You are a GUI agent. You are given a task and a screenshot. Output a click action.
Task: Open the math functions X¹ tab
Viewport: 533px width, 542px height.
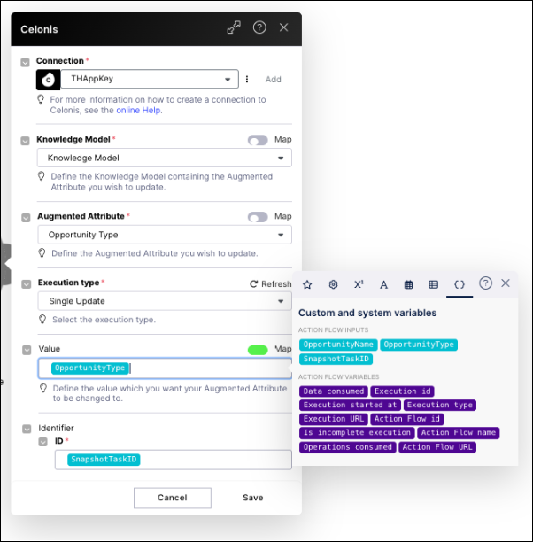click(359, 284)
